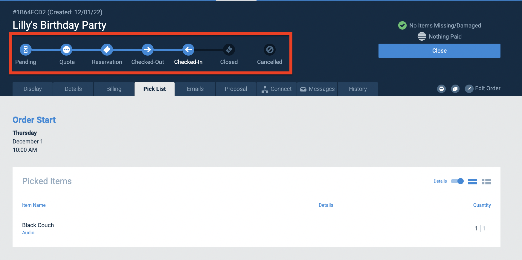The width and height of the screenshot is (522, 260).
Task: Click the Lilly's Birthday Party title
Action: point(59,25)
